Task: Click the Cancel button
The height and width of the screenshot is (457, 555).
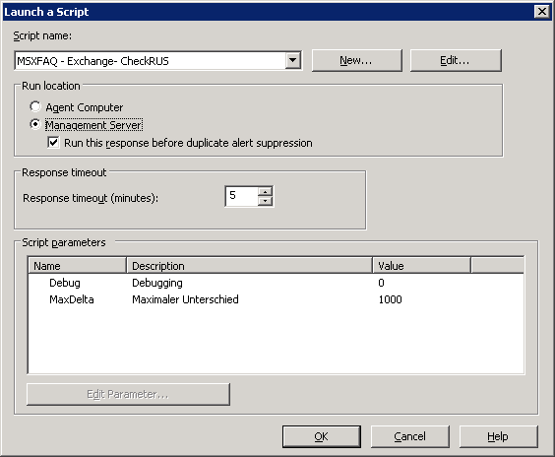Action: (x=410, y=436)
